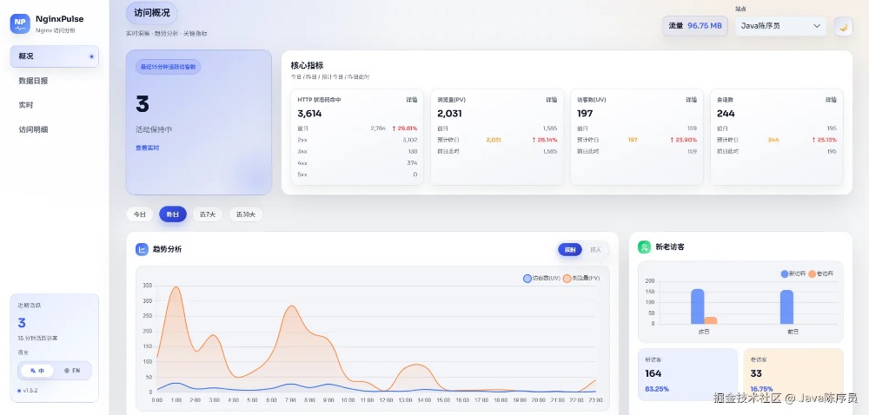
Task: Click the green new/returning visitors icon
Action: coord(644,247)
